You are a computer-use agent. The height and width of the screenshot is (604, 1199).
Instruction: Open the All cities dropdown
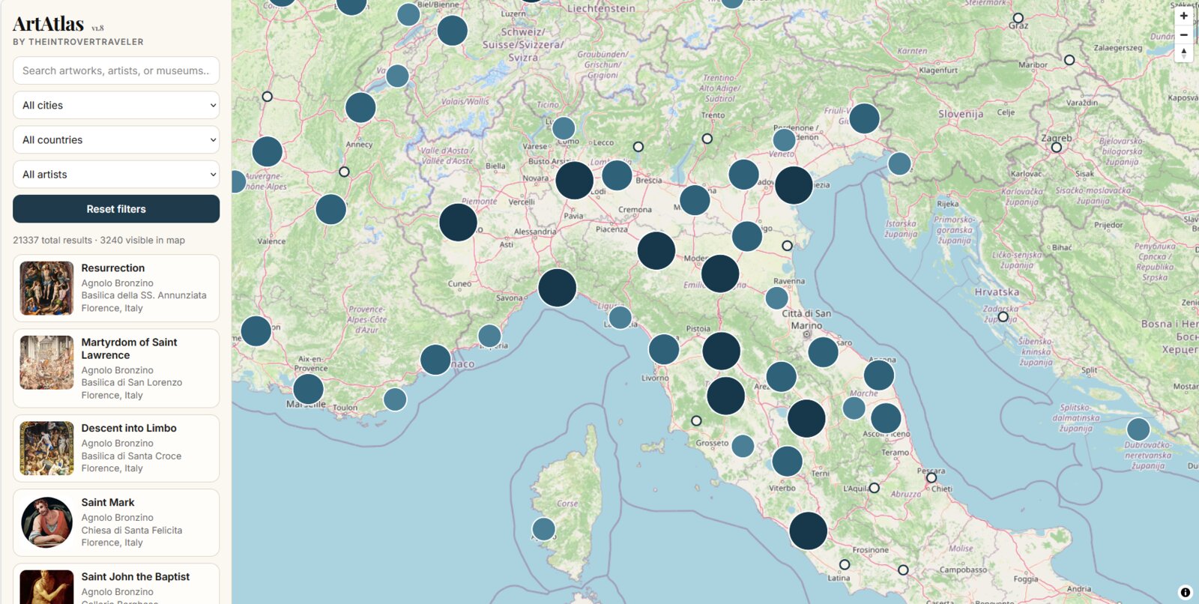point(116,105)
